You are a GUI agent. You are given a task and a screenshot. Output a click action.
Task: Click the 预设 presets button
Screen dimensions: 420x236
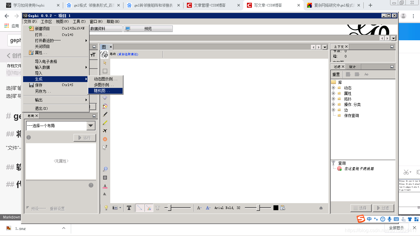click(x=36, y=209)
